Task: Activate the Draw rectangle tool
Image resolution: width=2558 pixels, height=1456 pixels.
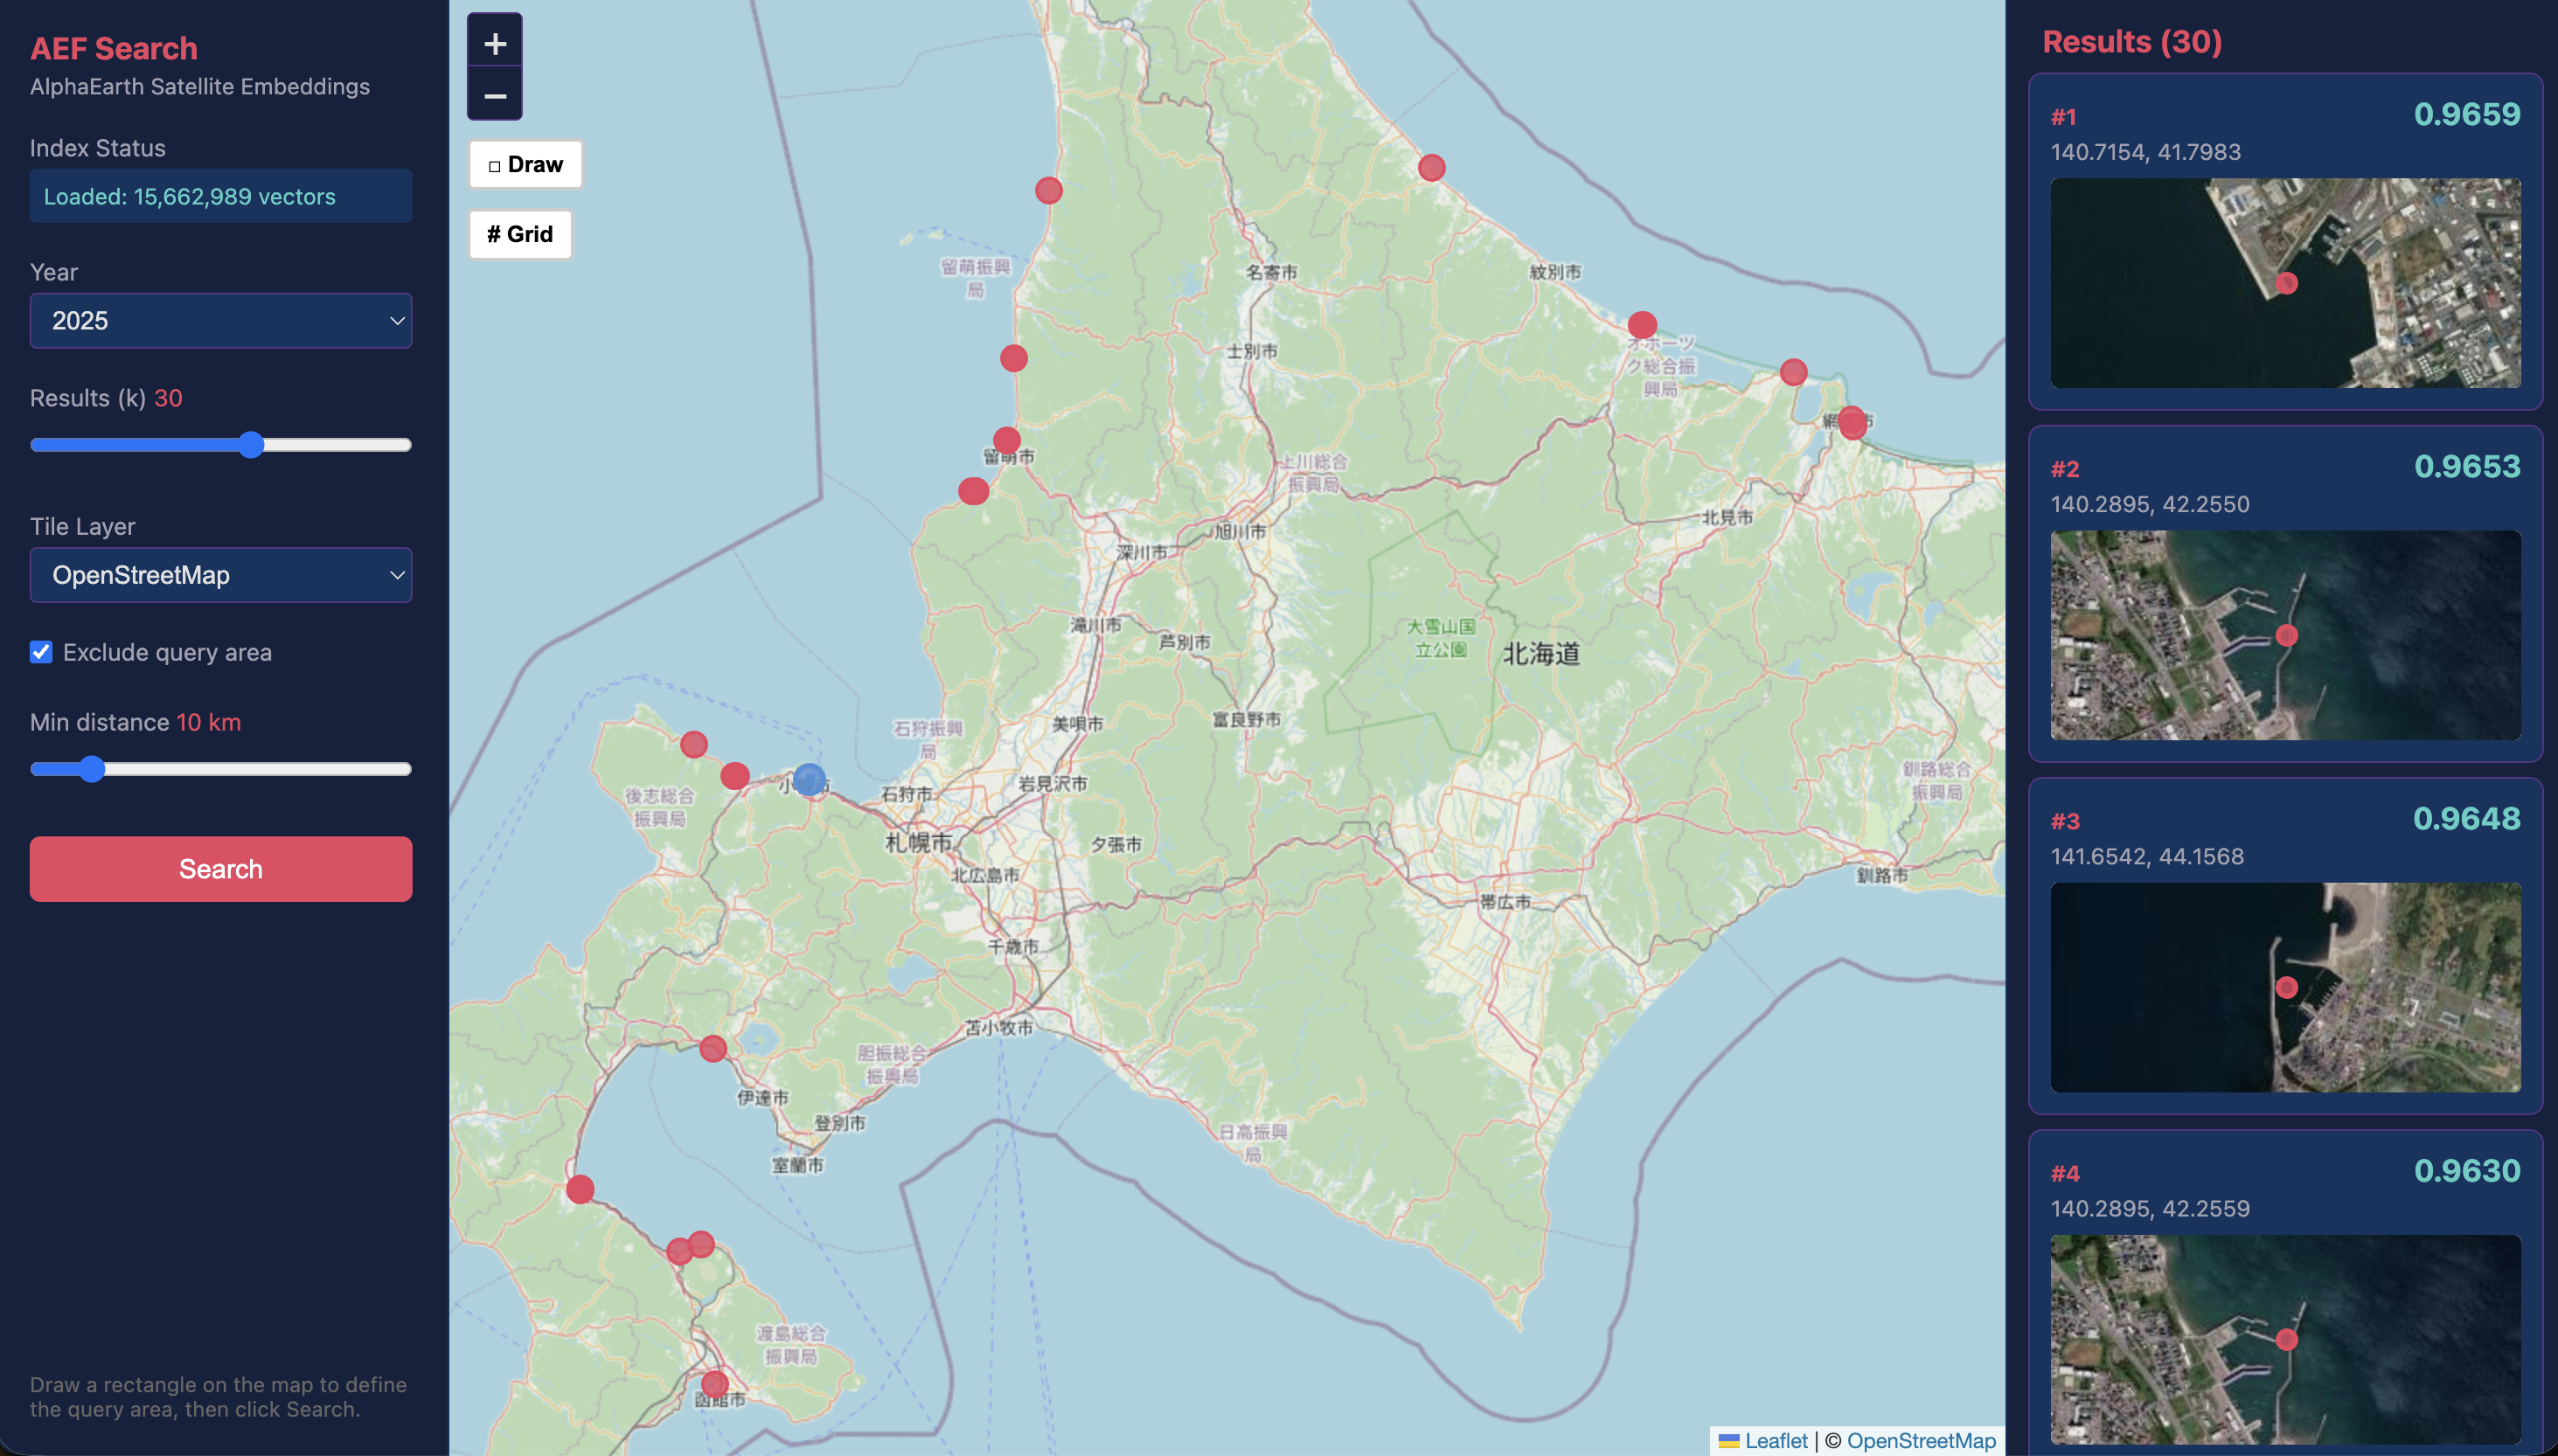Action: point(525,164)
